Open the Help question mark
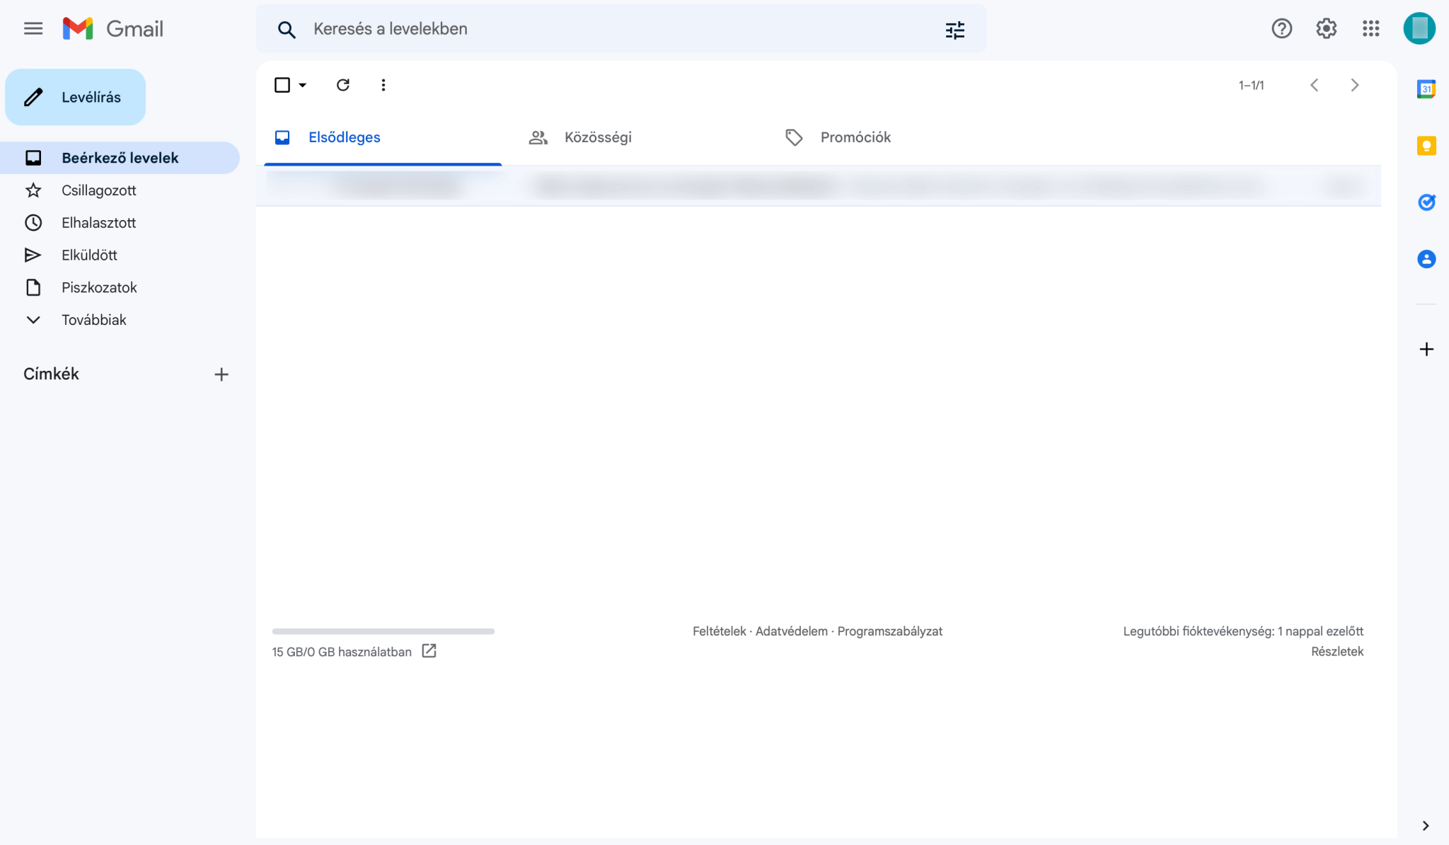The width and height of the screenshot is (1449, 845). click(1281, 28)
